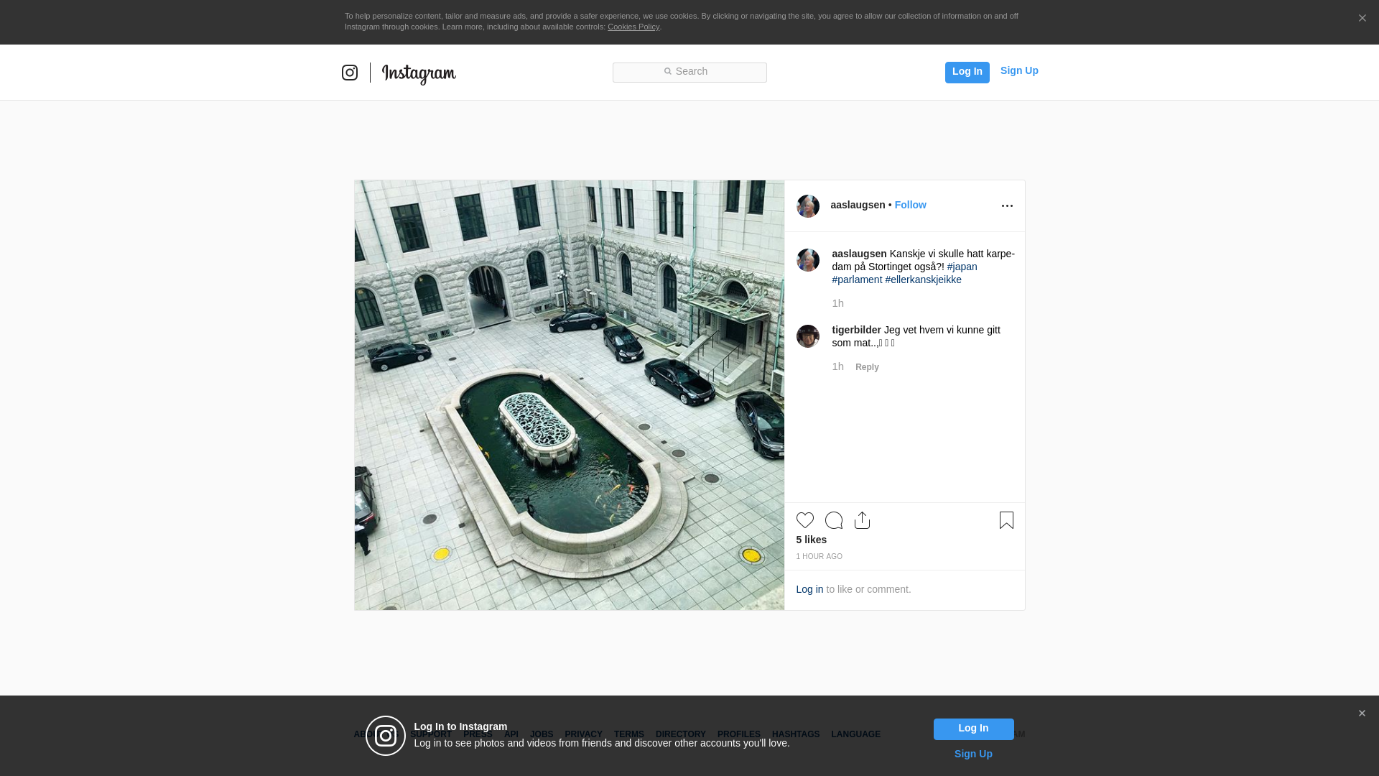
Task: Open the DIRECTORY footer link
Action: [x=681, y=734]
